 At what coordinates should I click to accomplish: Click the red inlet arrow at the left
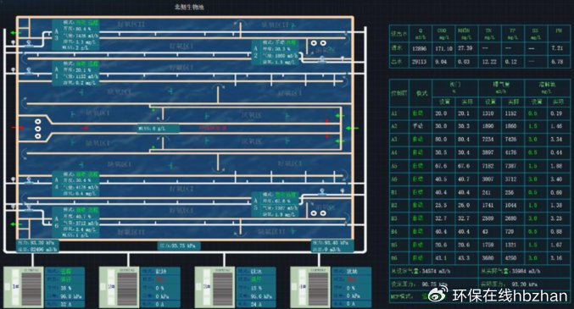(x=18, y=128)
